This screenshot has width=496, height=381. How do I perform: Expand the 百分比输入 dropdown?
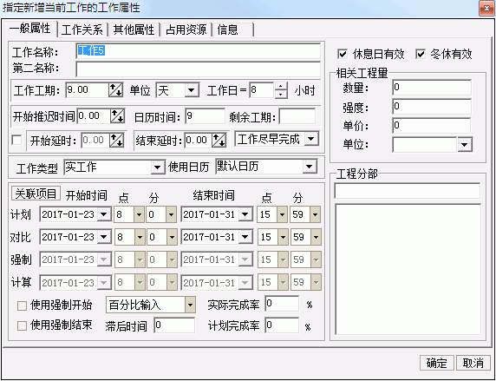(x=190, y=305)
